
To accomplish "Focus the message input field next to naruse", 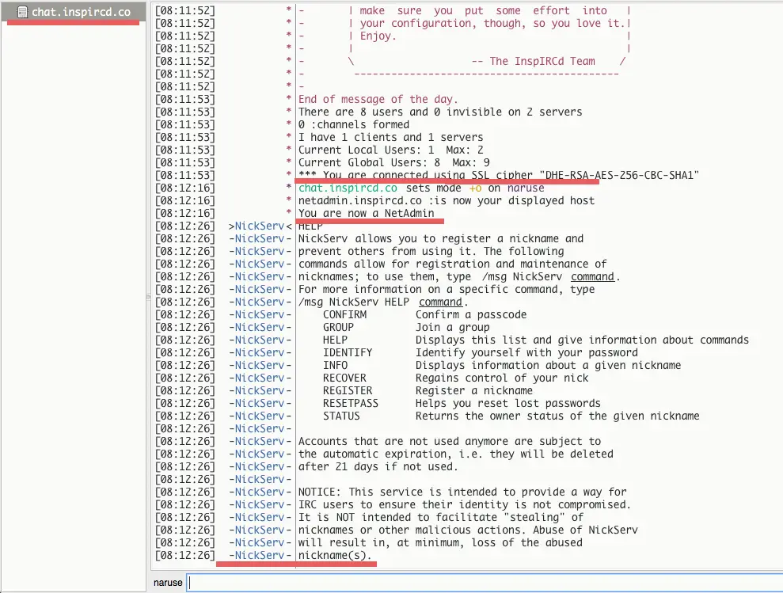I will pos(485,583).
